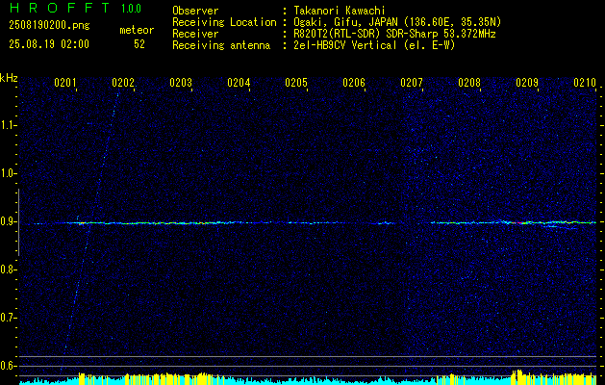Viewport: 605px width, 385px height.
Task: Click the 2el-HB9CV Vertical antenna text
Action: (374, 45)
